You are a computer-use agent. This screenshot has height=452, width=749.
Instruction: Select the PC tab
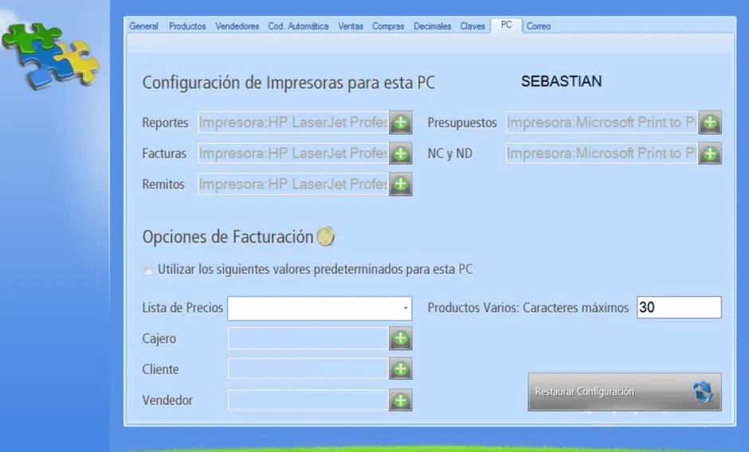(506, 25)
